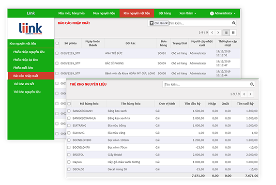Open 'Phiếu nhập nguyên liệu' in sidebar
Viewport: 276px width, 185px height.
pos(29,52)
